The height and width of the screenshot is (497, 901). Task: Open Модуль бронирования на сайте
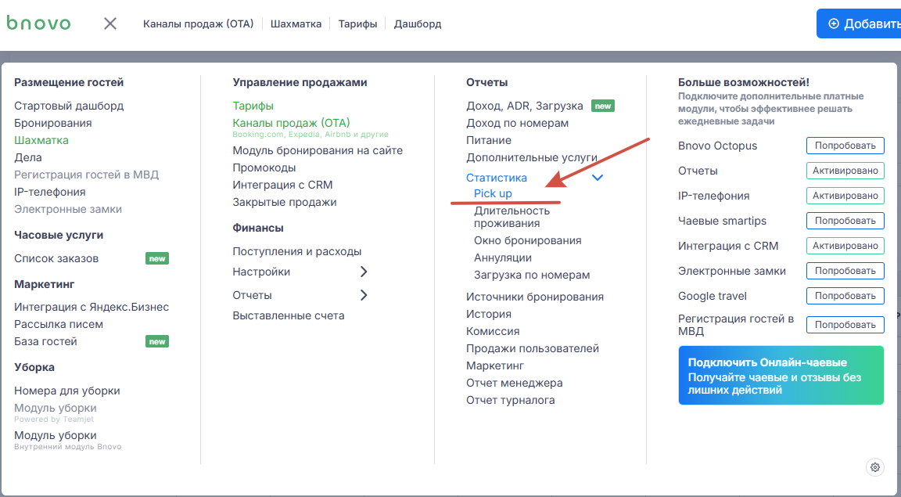tap(318, 150)
